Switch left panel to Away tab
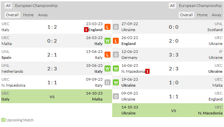The width and height of the screenshot is (224, 127). pos(43,15)
